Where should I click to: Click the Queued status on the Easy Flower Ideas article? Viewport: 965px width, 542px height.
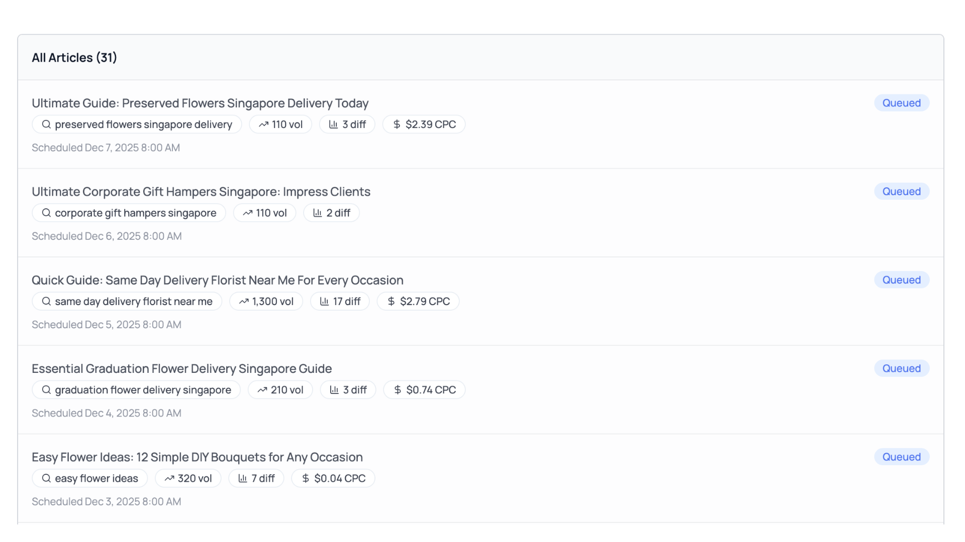tap(901, 457)
